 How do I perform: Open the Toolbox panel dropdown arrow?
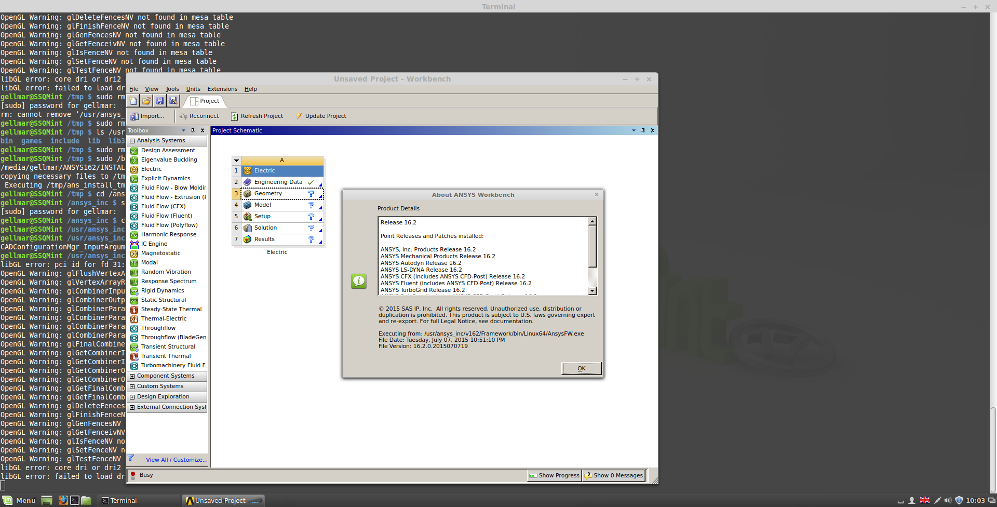point(183,130)
